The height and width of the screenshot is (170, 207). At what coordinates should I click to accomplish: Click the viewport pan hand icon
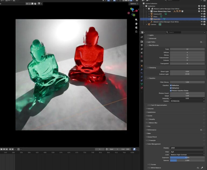pos(136,24)
